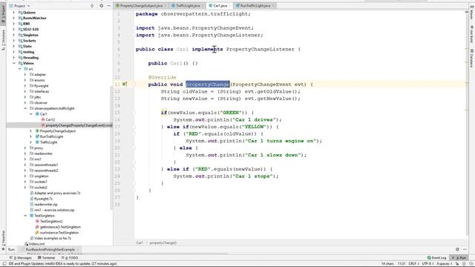Collapse the Car1 class node
This screenshot has height=267, width=475.
(31, 114)
